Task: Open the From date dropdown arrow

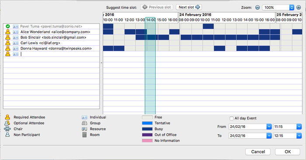Action: coord(269,127)
